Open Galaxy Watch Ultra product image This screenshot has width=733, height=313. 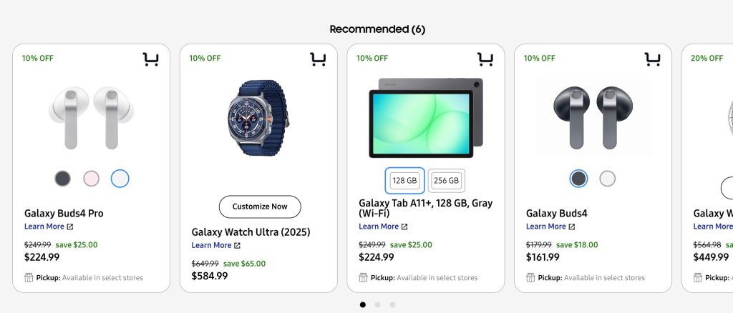point(258,116)
